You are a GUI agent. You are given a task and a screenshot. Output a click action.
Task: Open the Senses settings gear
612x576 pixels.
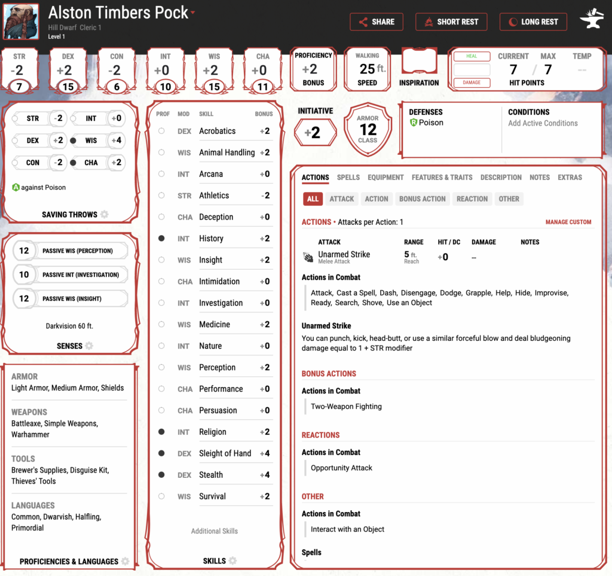click(89, 346)
